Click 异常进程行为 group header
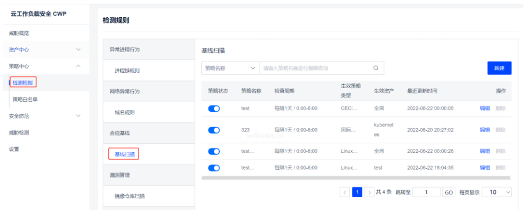 149,50
